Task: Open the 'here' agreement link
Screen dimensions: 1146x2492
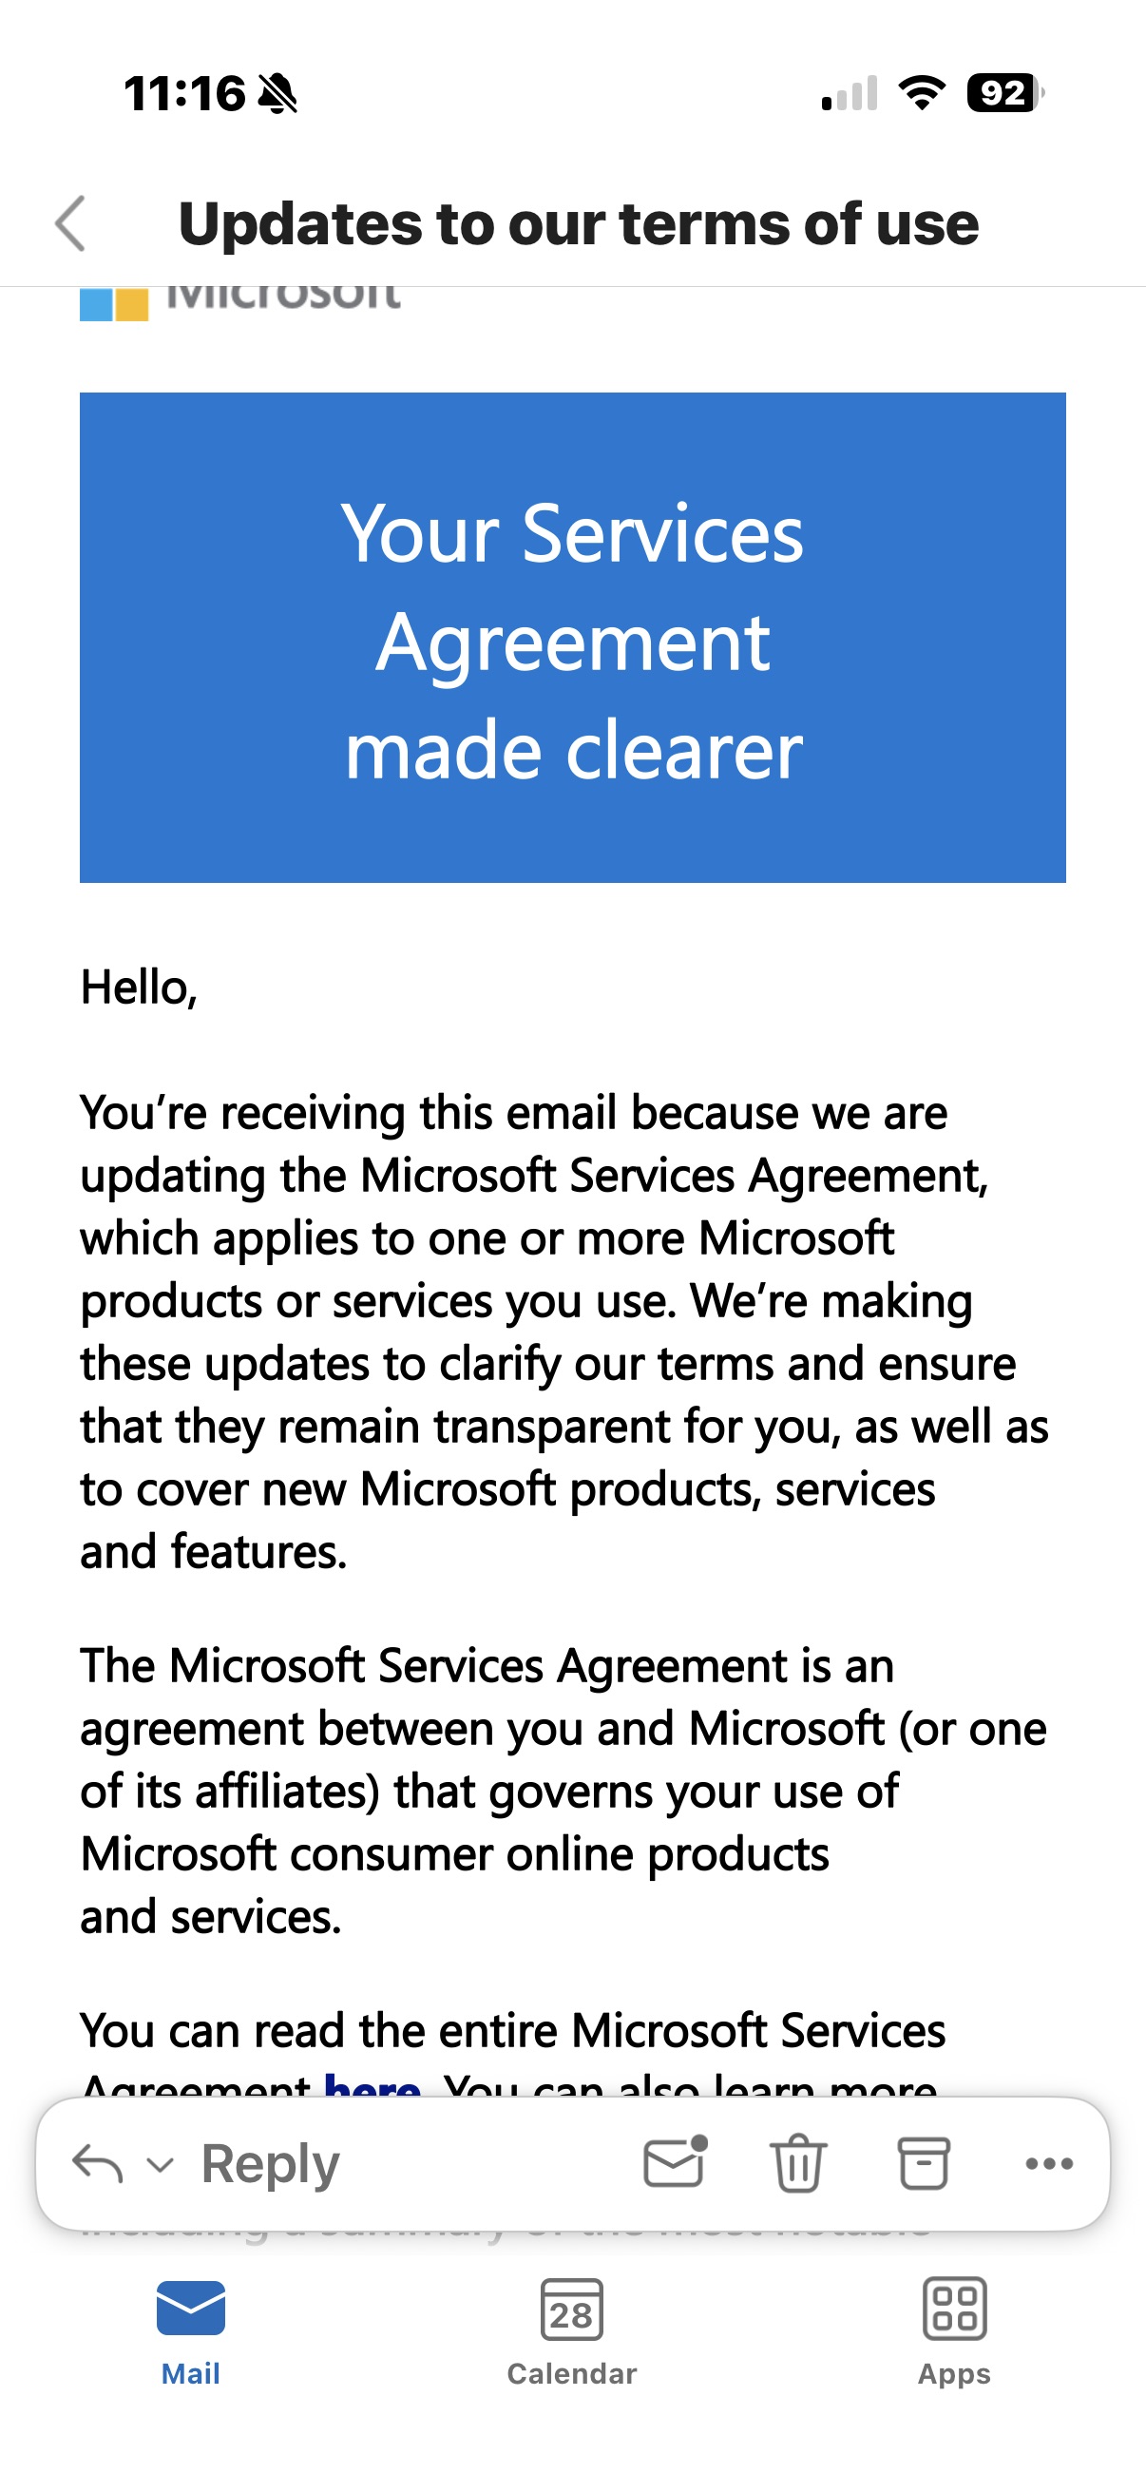Action: pos(372,2082)
